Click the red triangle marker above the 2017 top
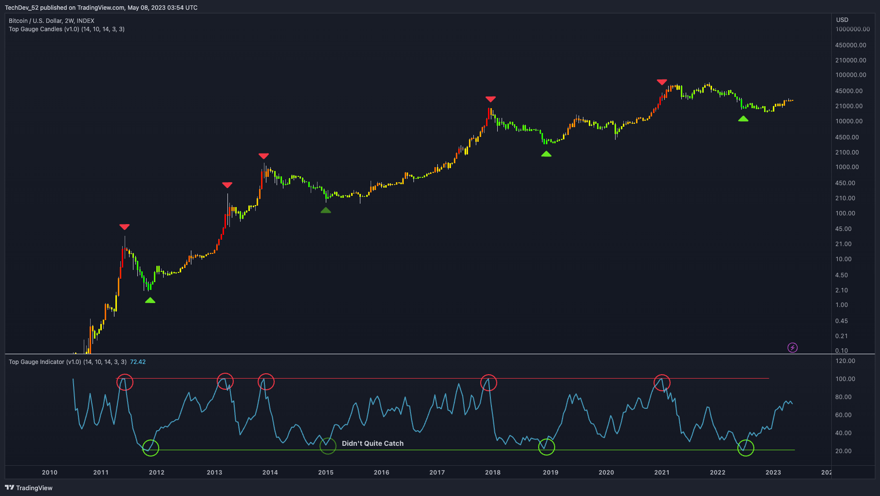880x496 pixels. pyautogui.click(x=491, y=98)
